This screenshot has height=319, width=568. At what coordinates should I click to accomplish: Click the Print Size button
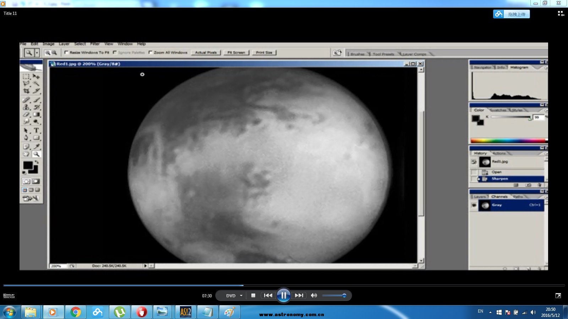point(264,52)
